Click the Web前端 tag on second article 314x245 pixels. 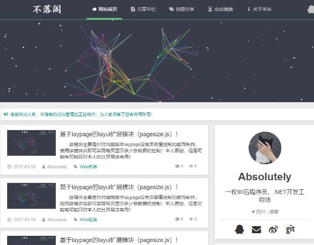tap(88, 219)
